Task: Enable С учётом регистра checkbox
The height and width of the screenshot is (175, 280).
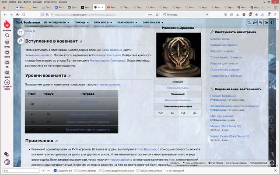Action: [x=76, y=171]
